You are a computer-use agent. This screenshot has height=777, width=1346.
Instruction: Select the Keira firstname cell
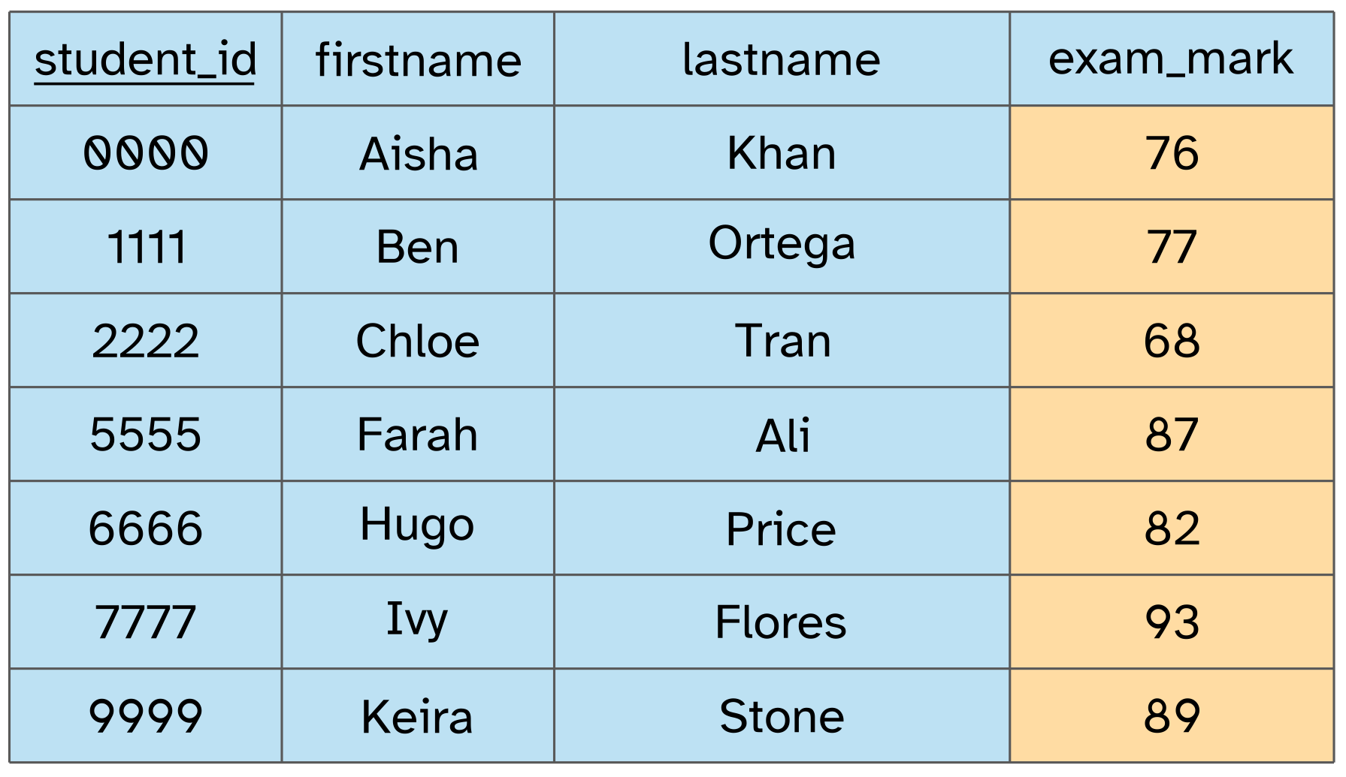pyautogui.click(x=418, y=715)
